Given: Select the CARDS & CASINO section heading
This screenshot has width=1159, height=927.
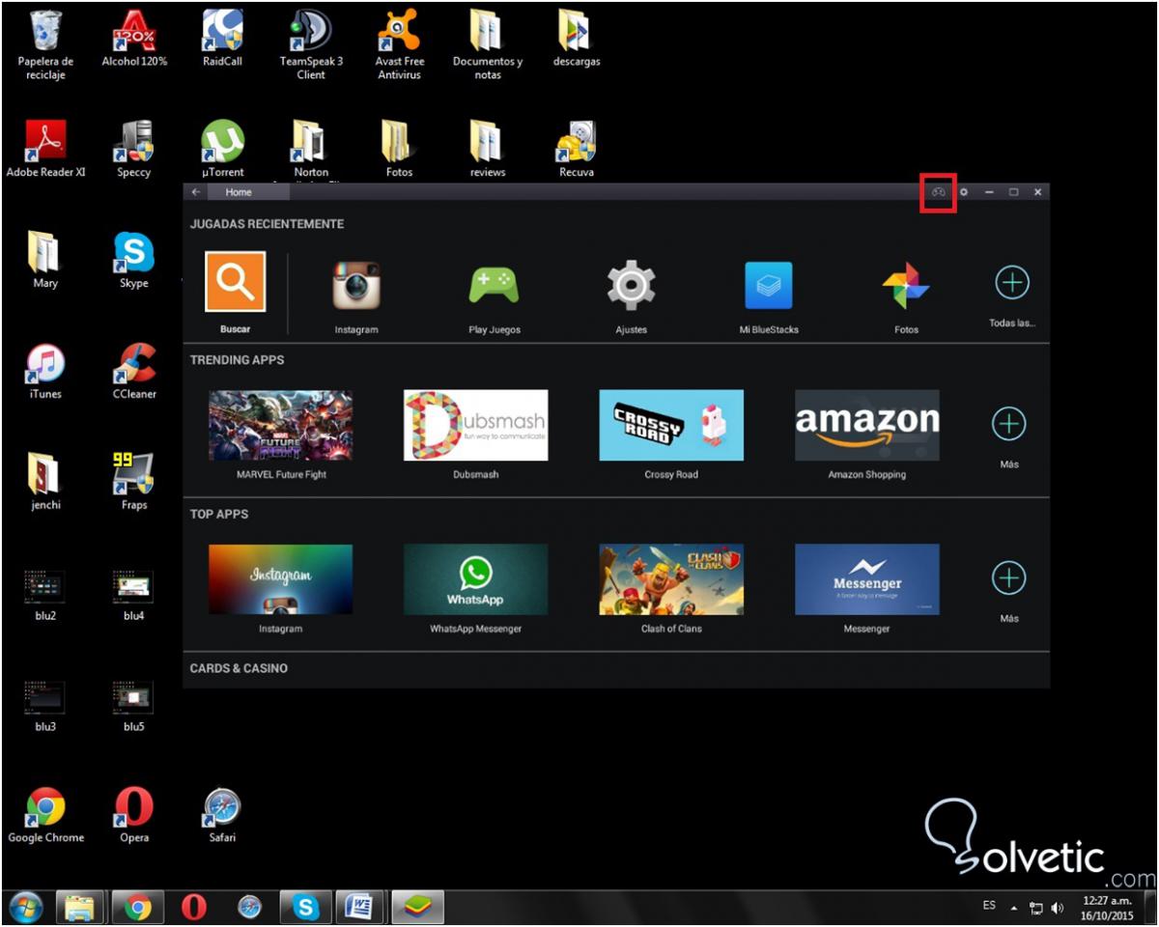Looking at the screenshot, I should coord(239,668).
